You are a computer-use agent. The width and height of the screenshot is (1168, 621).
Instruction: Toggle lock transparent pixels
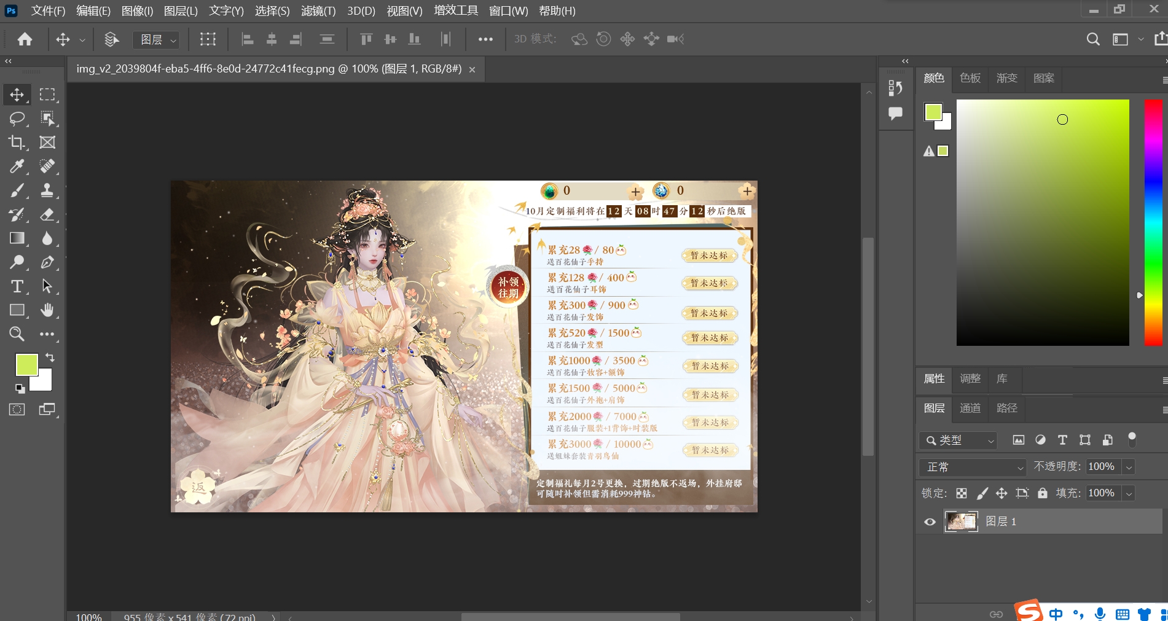tap(962, 493)
